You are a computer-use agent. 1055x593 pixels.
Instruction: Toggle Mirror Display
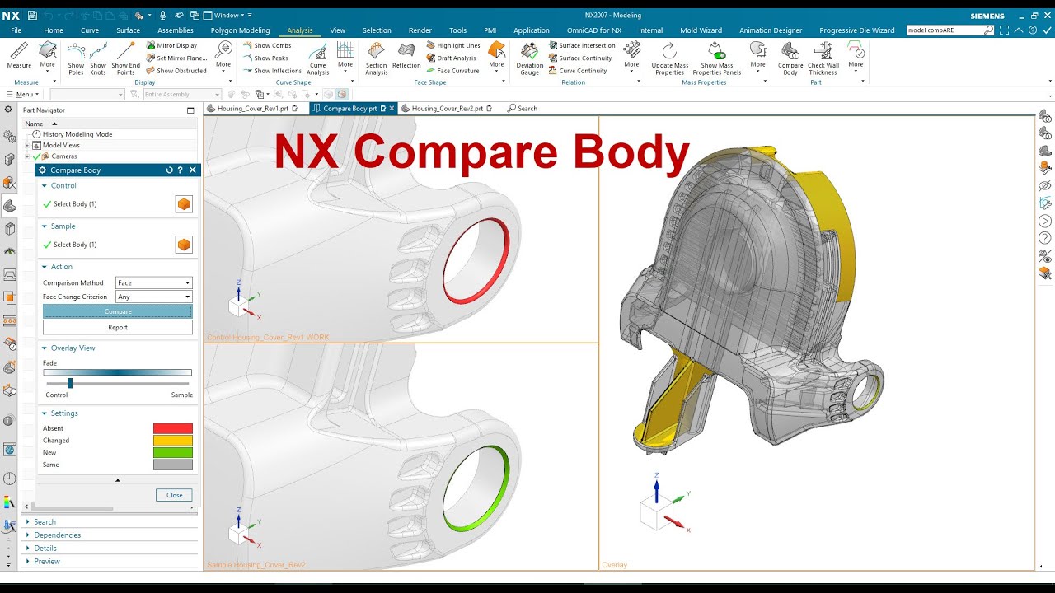pos(171,46)
